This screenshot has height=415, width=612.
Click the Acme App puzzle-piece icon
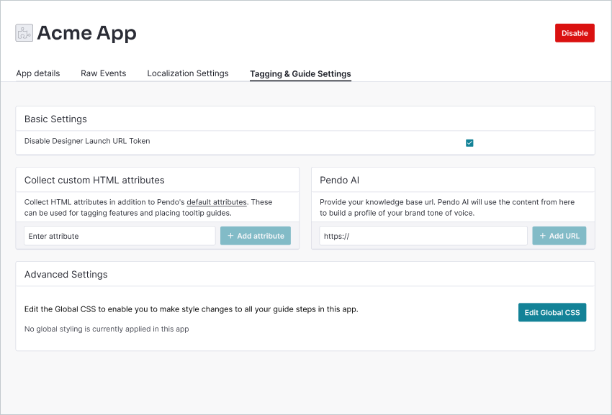click(x=24, y=33)
